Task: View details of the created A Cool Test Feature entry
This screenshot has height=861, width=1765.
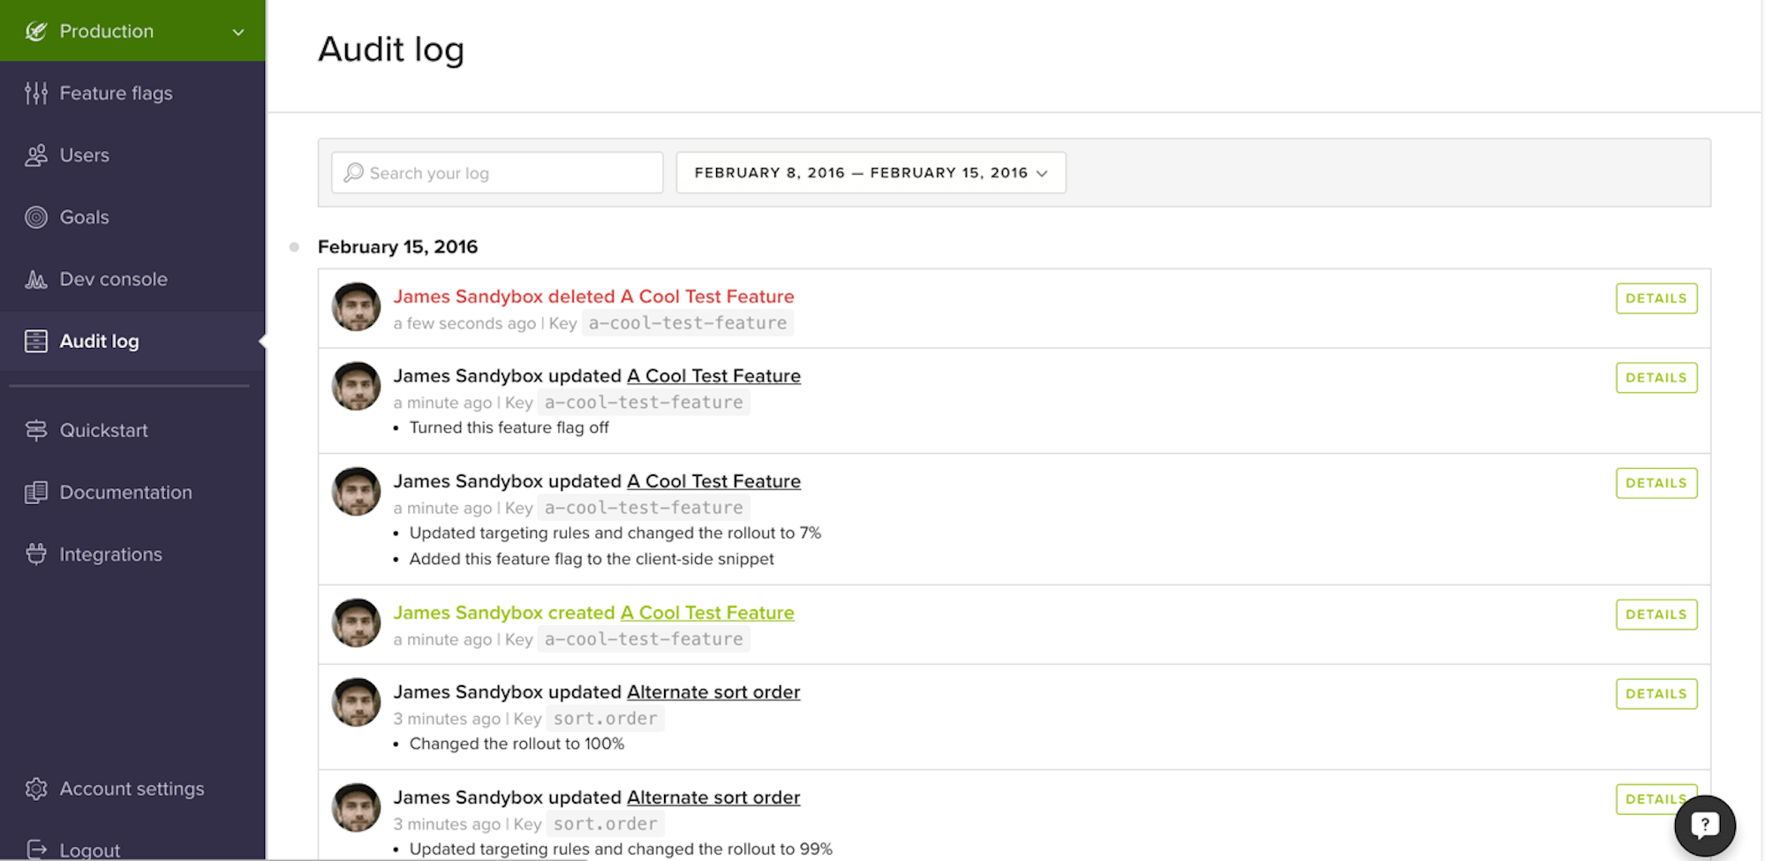Action: click(x=1656, y=615)
